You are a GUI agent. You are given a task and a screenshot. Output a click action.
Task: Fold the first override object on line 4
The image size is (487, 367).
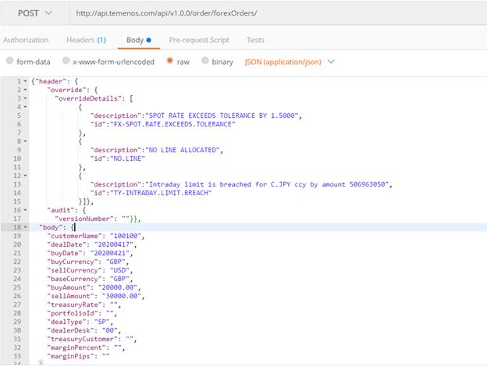26,107
